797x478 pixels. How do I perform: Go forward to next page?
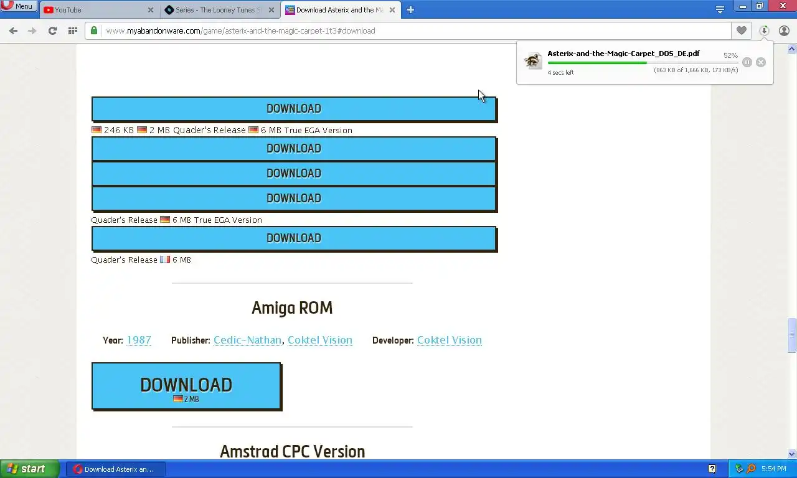click(32, 30)
